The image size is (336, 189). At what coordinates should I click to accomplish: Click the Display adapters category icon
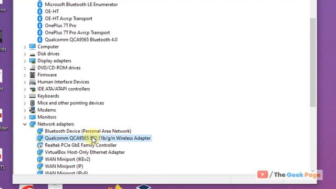pyautogui.click(x=33, y=61)
